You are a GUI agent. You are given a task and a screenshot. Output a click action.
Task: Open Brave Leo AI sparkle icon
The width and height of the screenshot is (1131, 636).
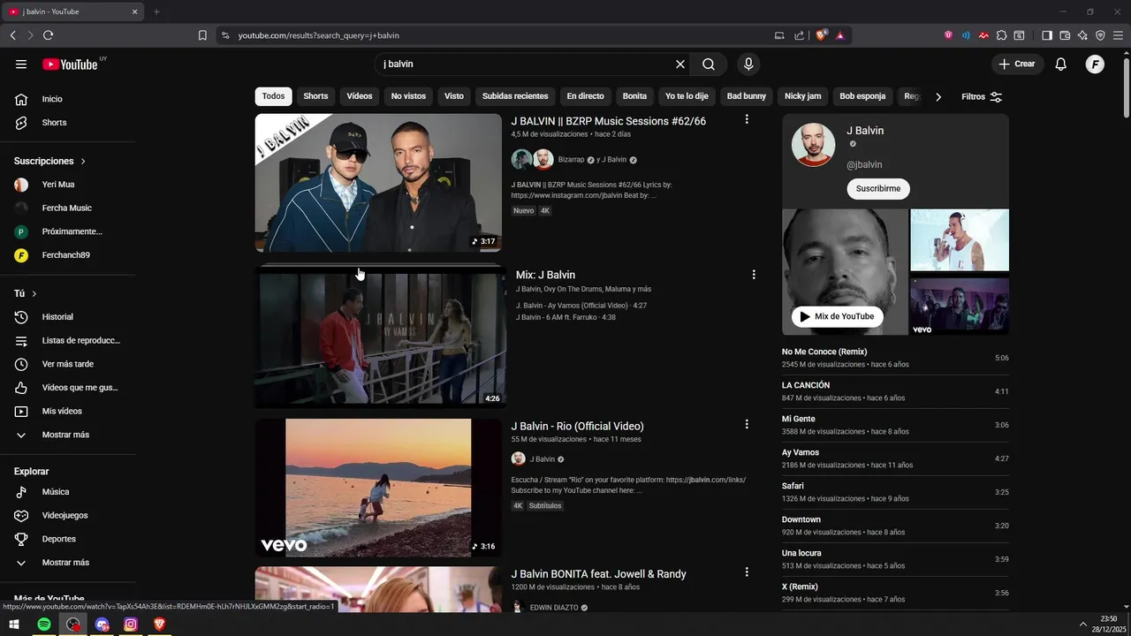coord(1082,35)
